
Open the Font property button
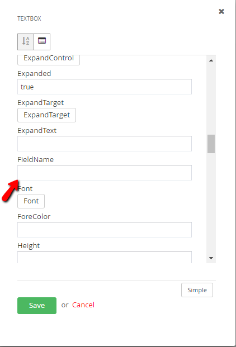pos(31,201)
